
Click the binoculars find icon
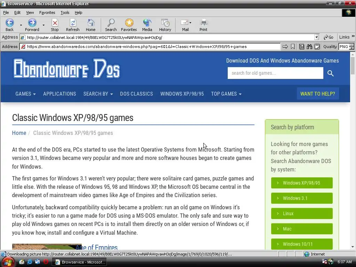[309, 47]
